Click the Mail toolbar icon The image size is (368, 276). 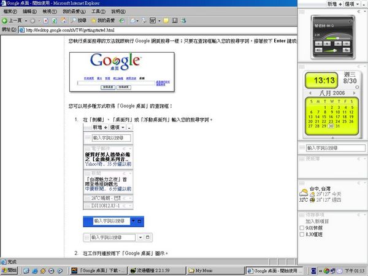coord(133,21)
